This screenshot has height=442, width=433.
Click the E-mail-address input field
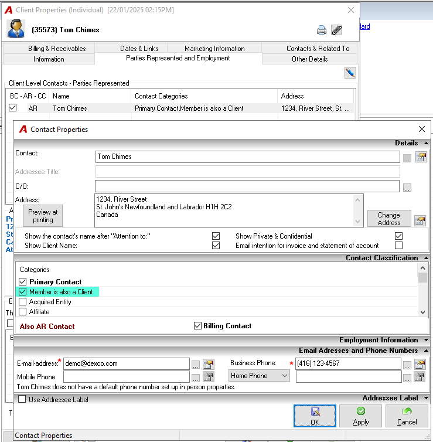point(127,363)
